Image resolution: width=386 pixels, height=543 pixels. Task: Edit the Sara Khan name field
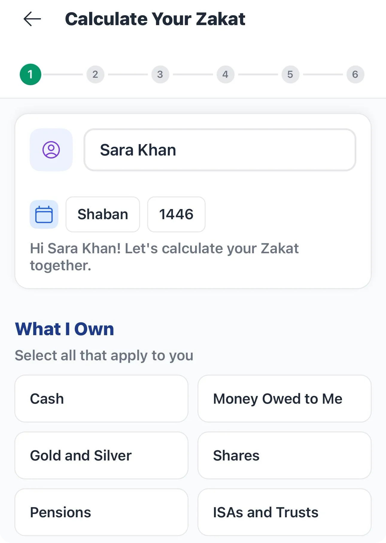[220, 150]
